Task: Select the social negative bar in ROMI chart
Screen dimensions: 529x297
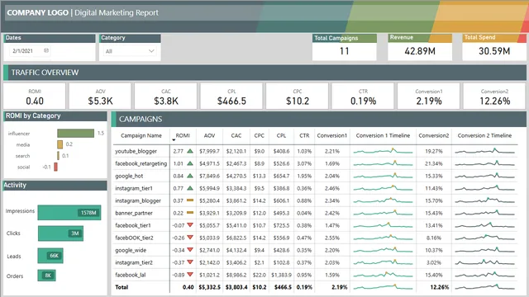Action: tap(55, 167)
